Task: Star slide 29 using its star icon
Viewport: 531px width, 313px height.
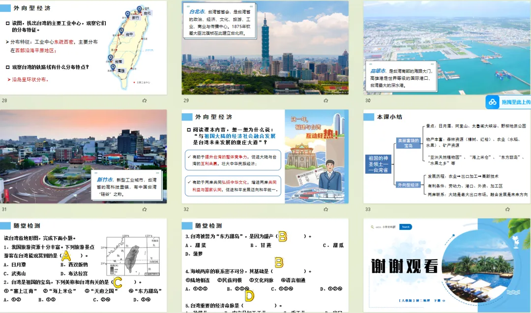Action: pyautogui.click(x=326, y=100)
